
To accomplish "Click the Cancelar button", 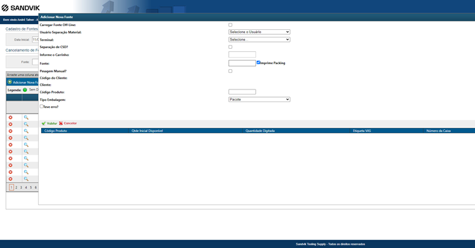I will [68, 123].
